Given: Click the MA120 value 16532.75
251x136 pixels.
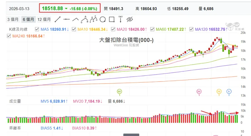Looking at the screenshot, I should pyautogui.click(x=217, y=29).
